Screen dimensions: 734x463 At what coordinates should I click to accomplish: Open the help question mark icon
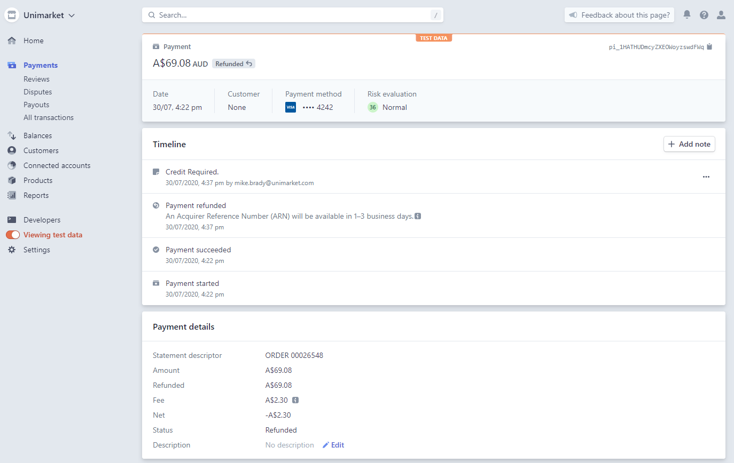tap(704, 15)
